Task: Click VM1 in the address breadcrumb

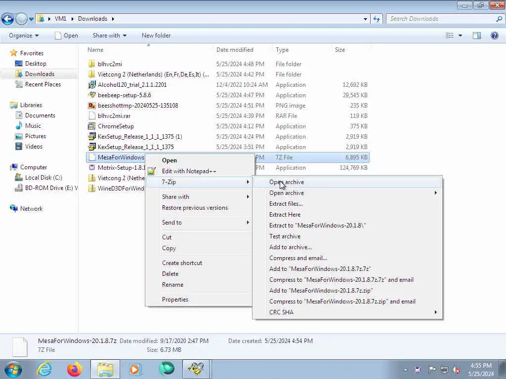Action: pyautogui.click(x=60, y=19)
